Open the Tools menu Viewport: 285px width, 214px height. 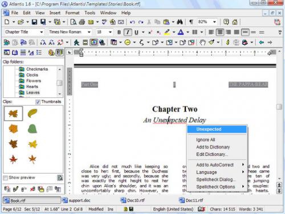coord(90,13)
